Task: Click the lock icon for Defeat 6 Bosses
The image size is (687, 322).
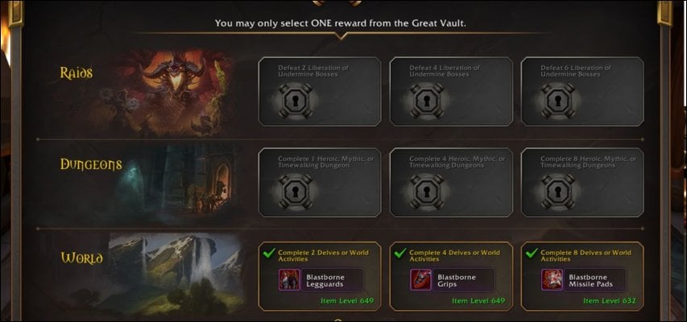Action: coord(558,101)
